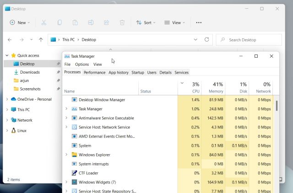
Task: Click the Copy icon in Explorer toolbar
Action: coord(60,22)
